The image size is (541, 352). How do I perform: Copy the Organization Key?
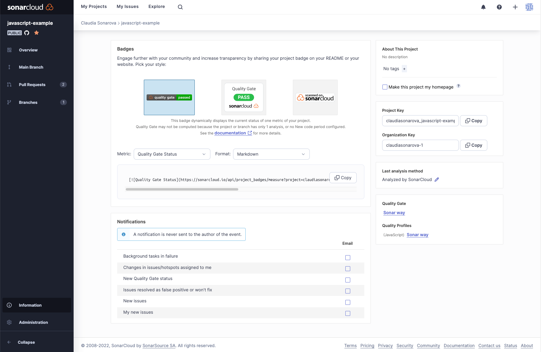(x=474, y=145)
